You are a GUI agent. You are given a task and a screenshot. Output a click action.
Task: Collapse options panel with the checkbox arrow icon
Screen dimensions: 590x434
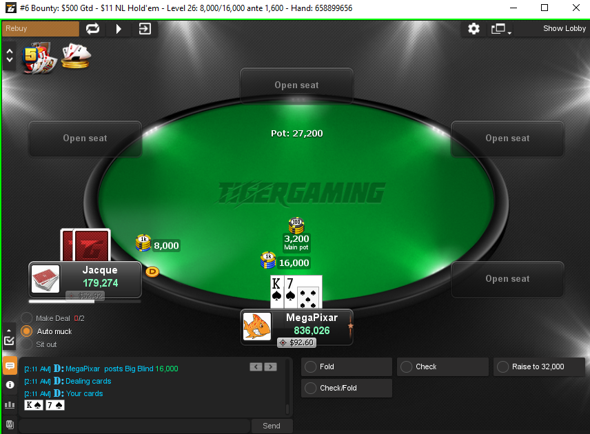[x=10, y=336]
